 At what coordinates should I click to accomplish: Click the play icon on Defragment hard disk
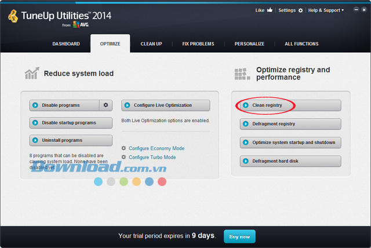246,161
